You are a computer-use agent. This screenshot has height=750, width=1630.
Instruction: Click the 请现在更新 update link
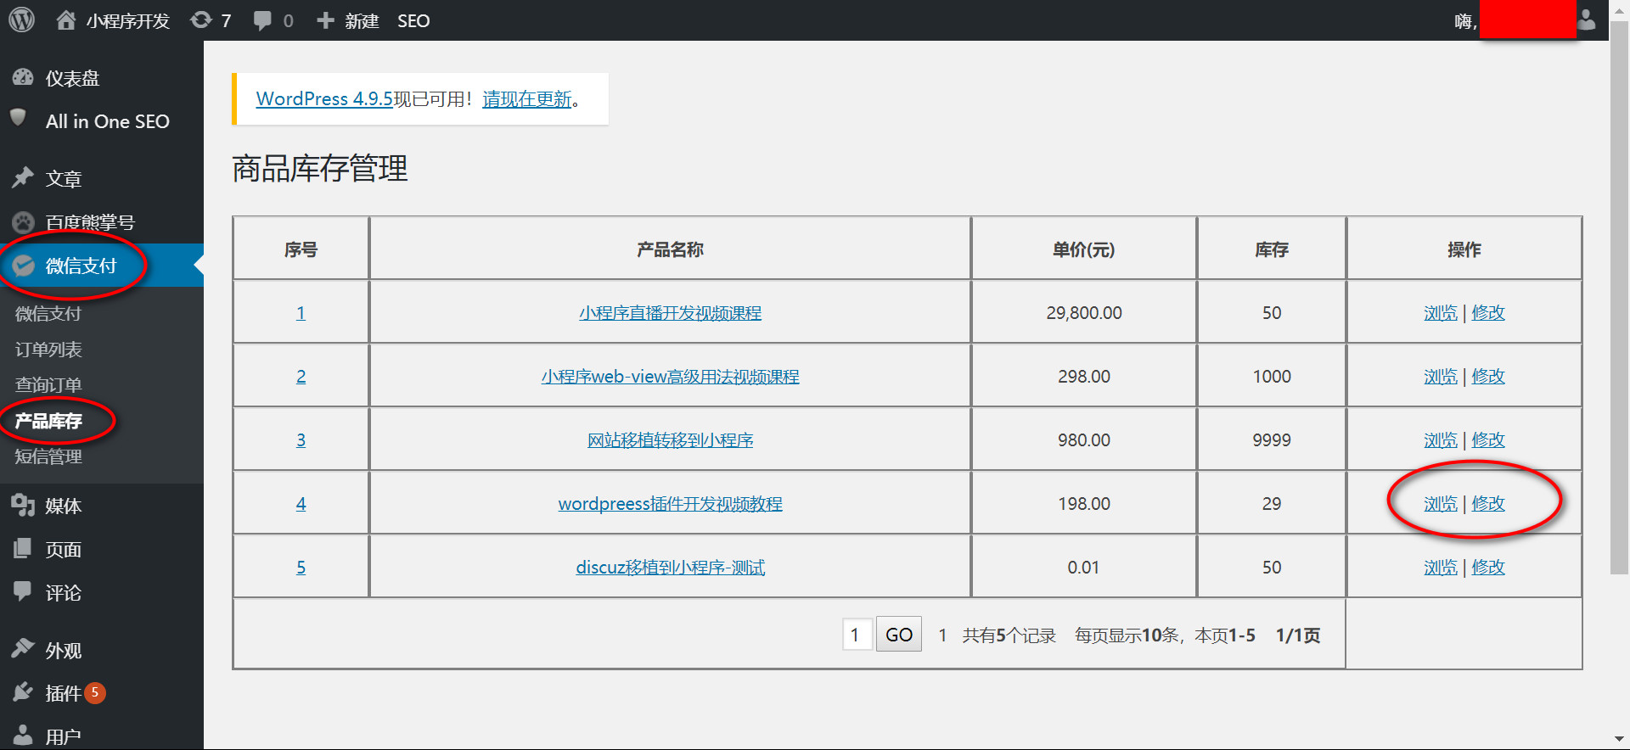click(x=527, y=98)
